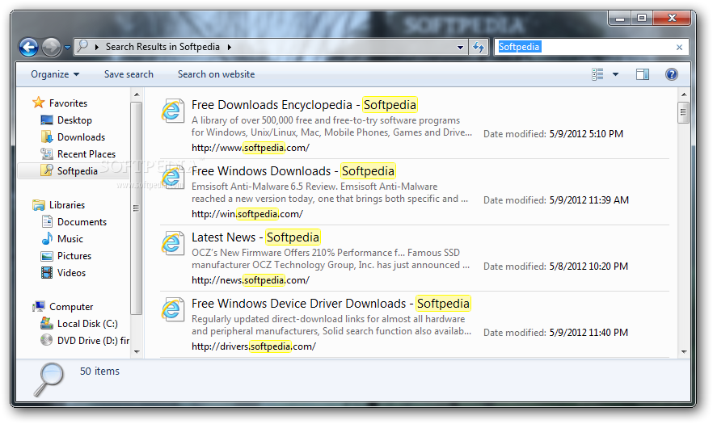Click the greyed Forward arrow button
The image size is (713, 424).
point(52,47)
